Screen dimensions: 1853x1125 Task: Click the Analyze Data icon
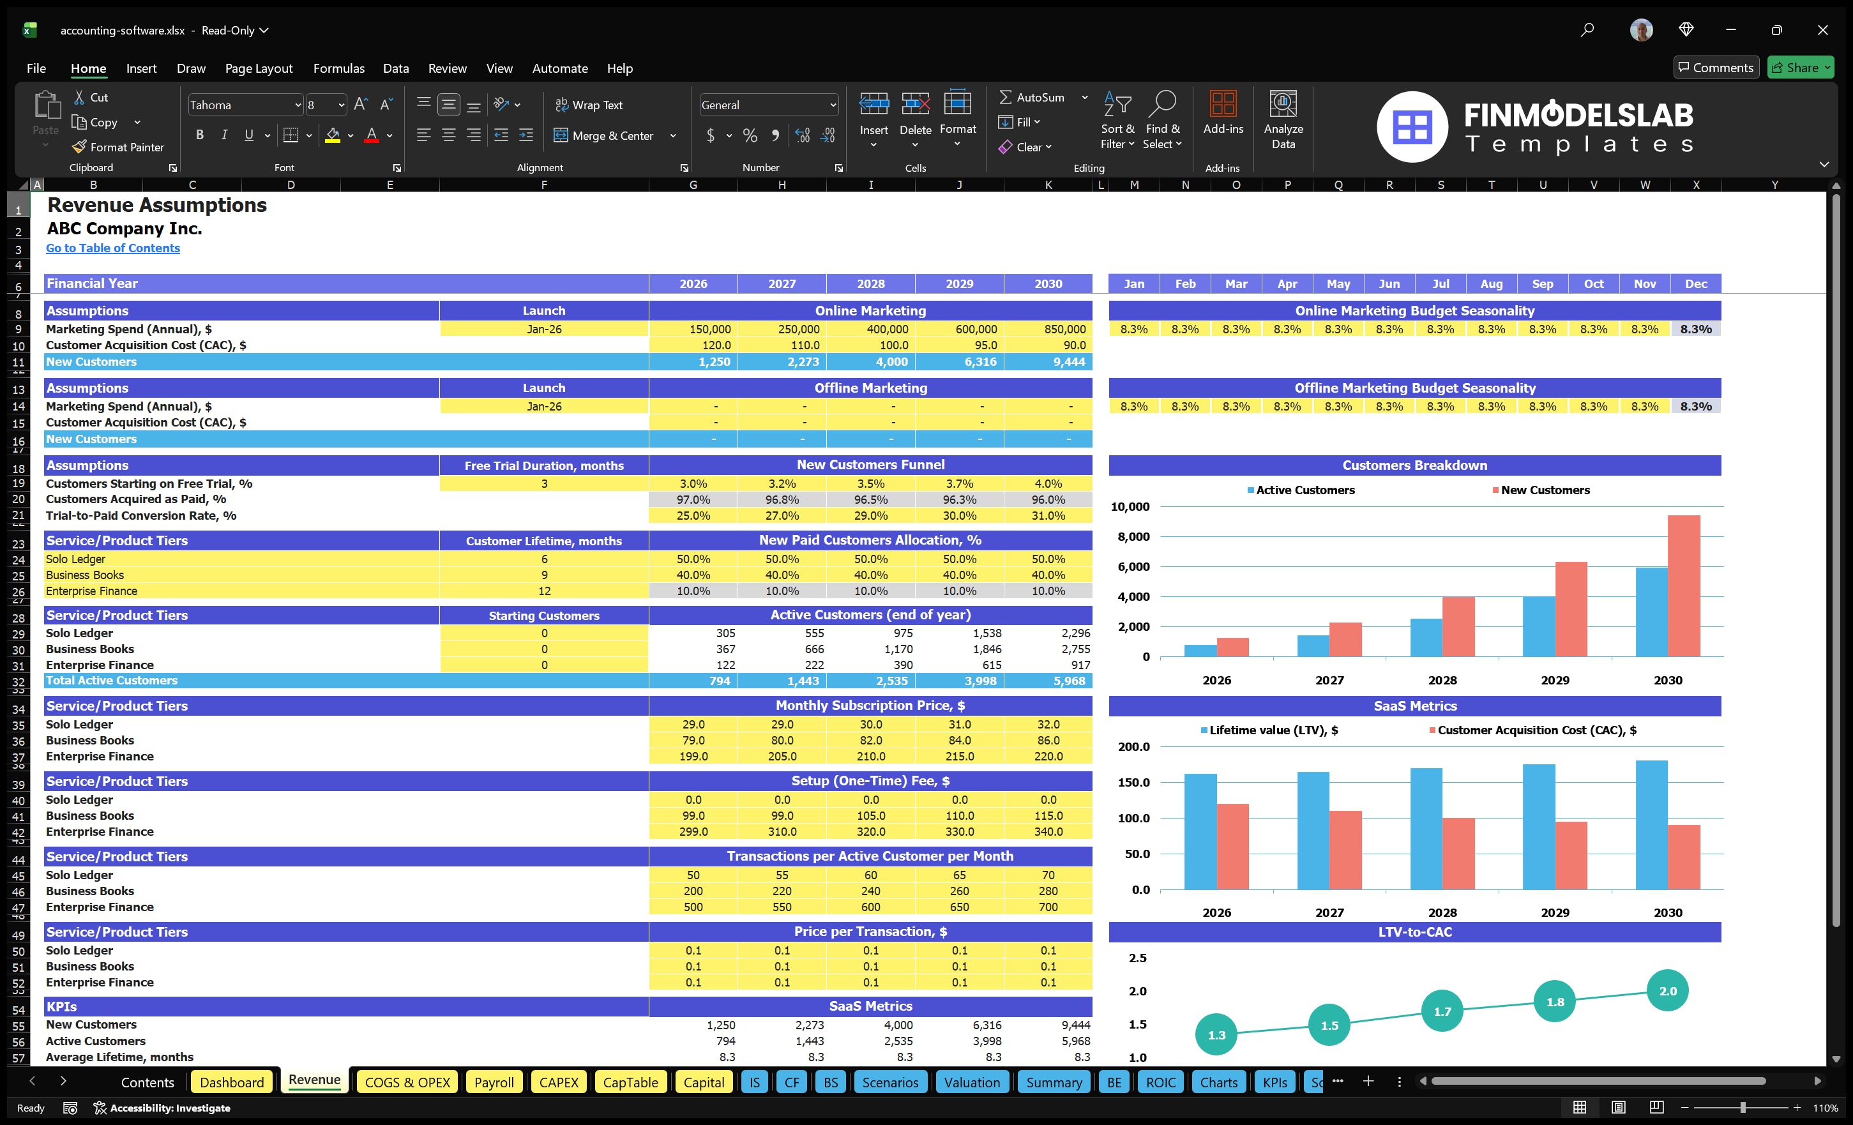(1283, 119)
